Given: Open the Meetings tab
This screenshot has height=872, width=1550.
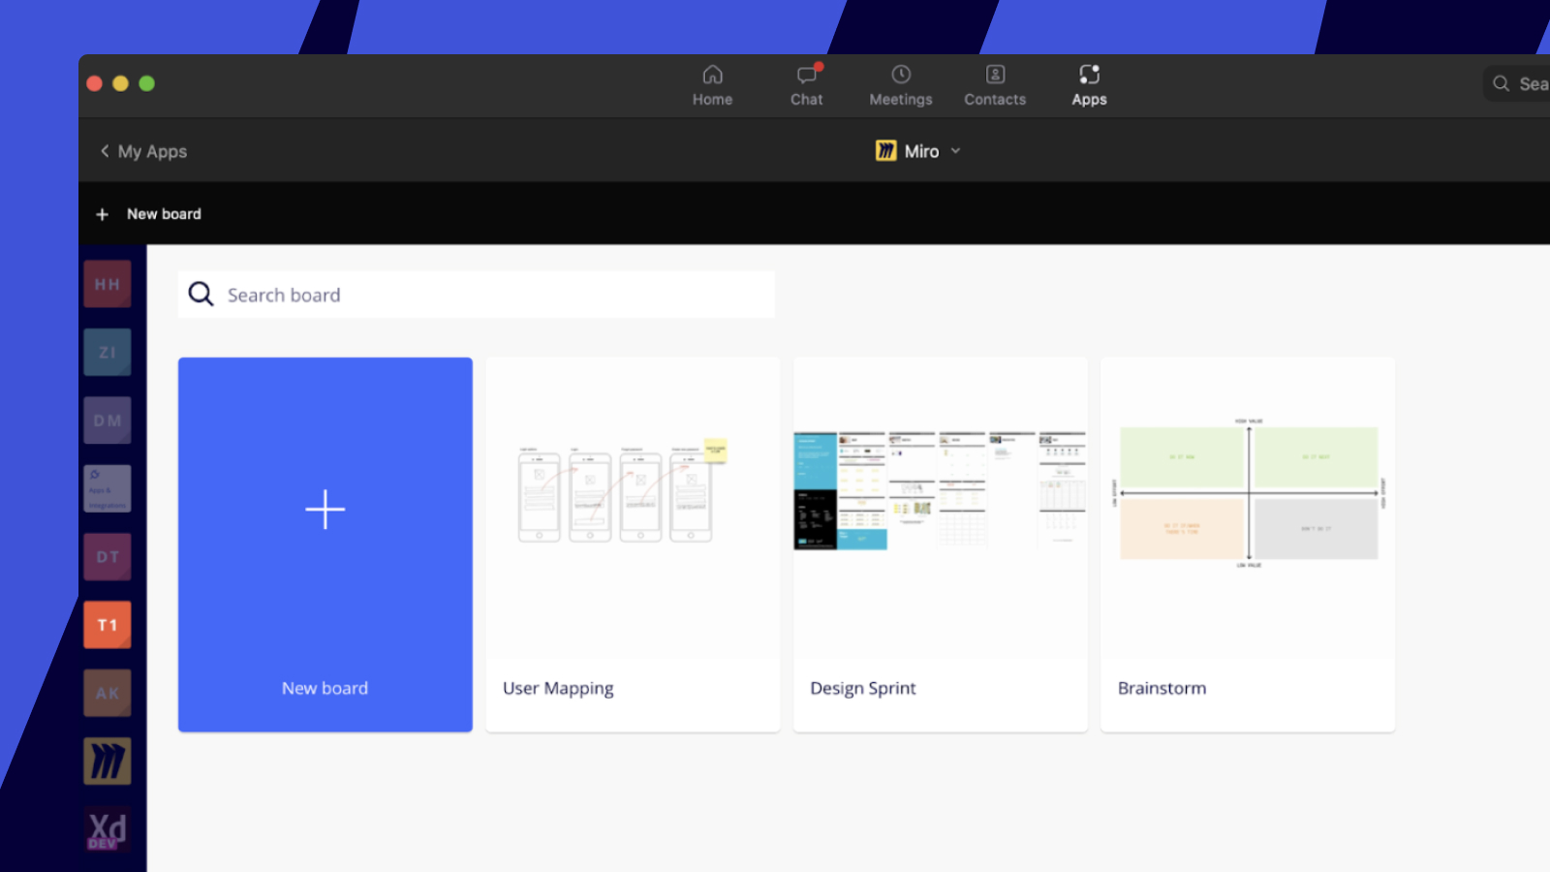Looking at the screenshot, I should [900, 84].
